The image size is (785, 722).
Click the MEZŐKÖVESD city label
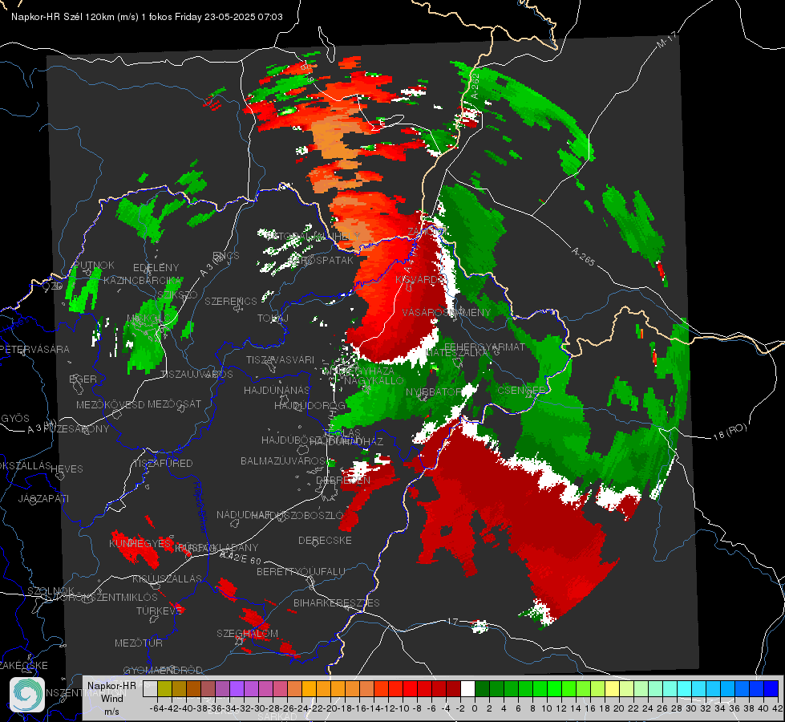click(110, 404)
